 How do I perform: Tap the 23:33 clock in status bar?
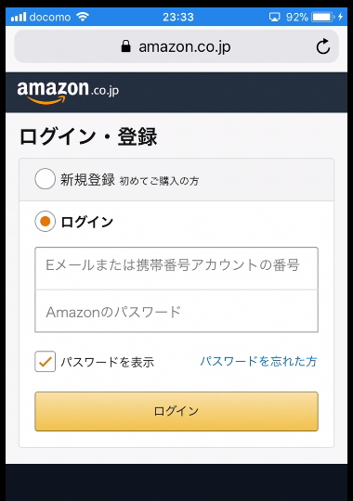pyautogui.click(x=178, y=17)
